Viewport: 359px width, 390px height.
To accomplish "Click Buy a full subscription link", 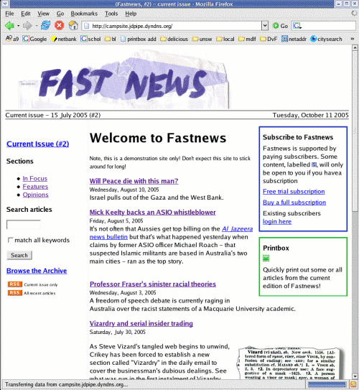I will pos(294,203).
